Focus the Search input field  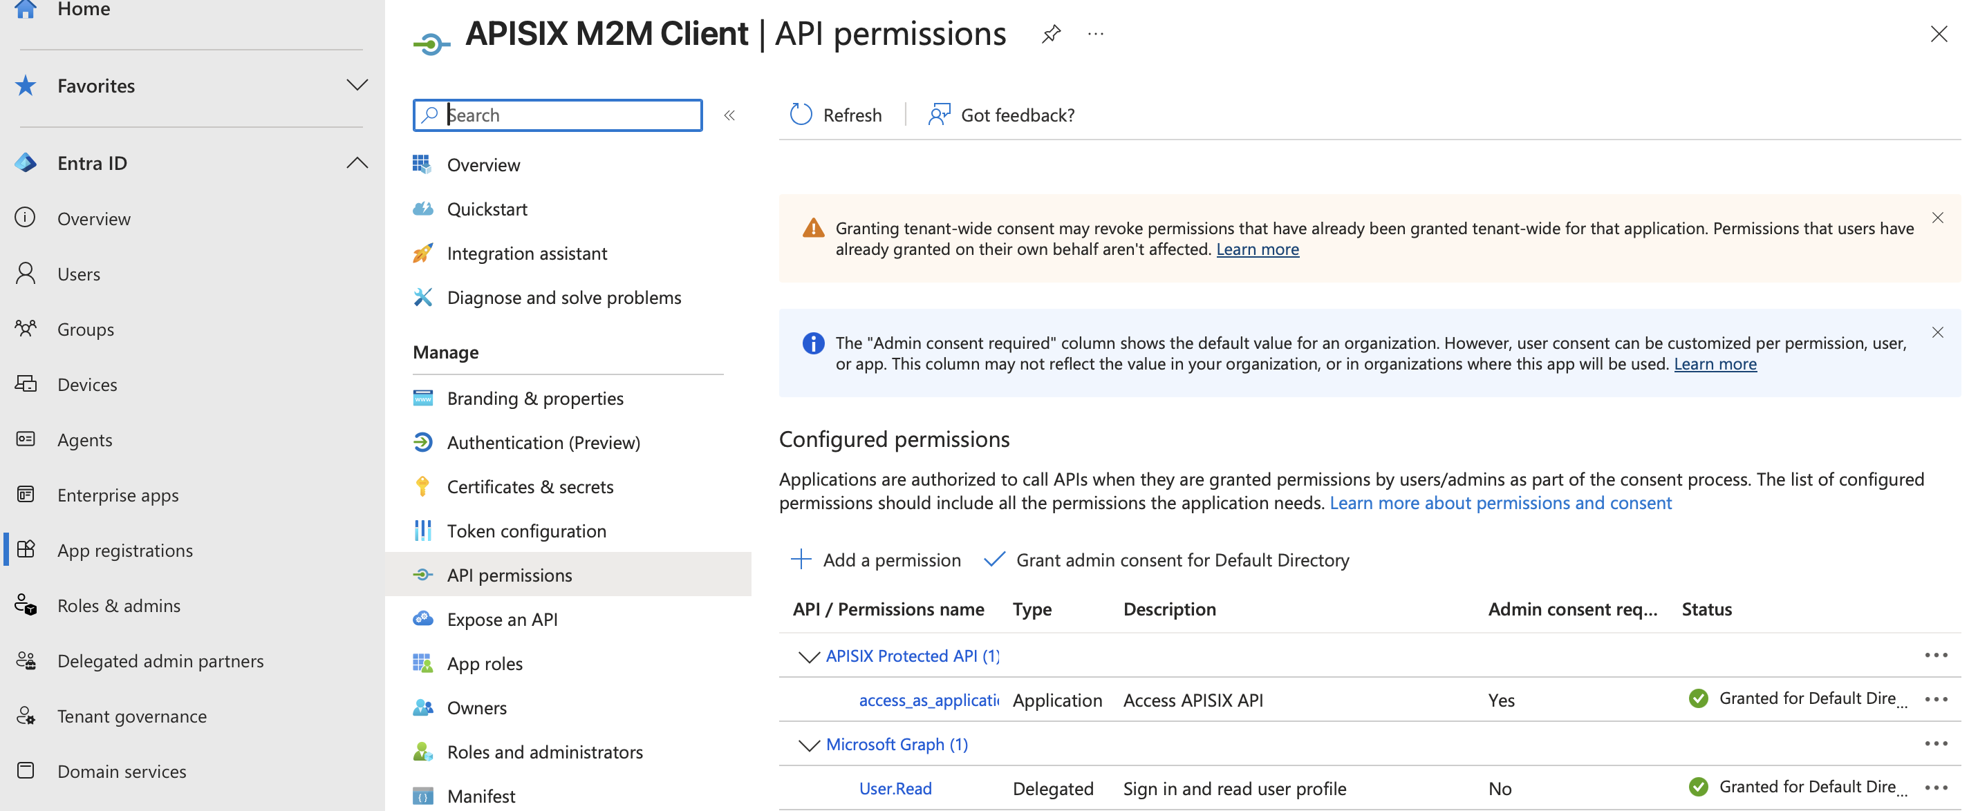[557, 115]
